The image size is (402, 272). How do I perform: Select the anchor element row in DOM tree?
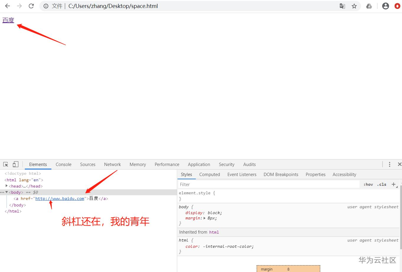click(61, 199)
